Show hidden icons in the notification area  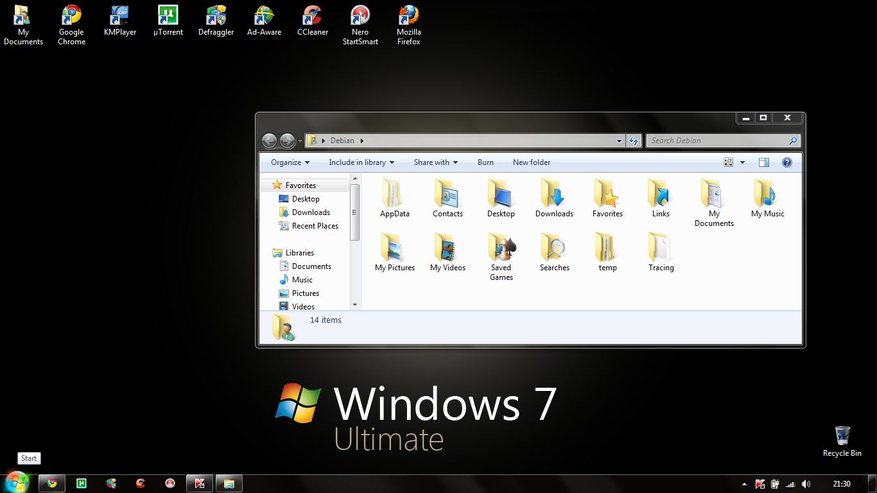point(744,483)
